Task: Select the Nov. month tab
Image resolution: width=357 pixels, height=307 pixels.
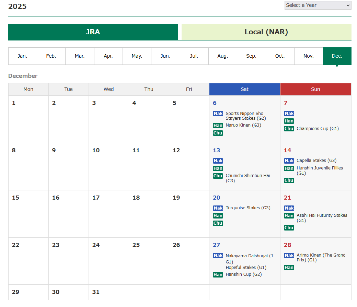Action: coord(309,56)
